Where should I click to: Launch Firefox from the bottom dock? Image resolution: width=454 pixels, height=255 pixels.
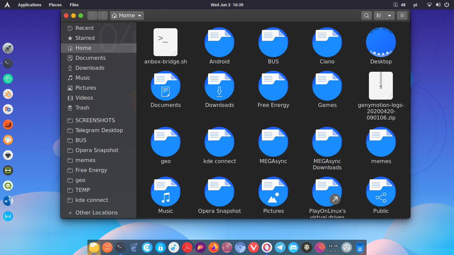tap(214, 247)
